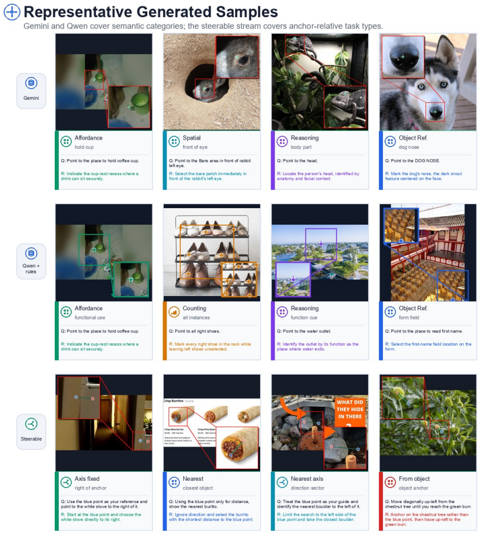
Task: Open the shoe rack sample image
Action: [x=212, y=253]
